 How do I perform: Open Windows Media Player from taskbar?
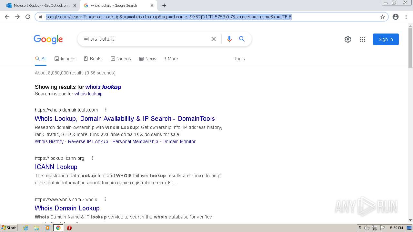47,228
